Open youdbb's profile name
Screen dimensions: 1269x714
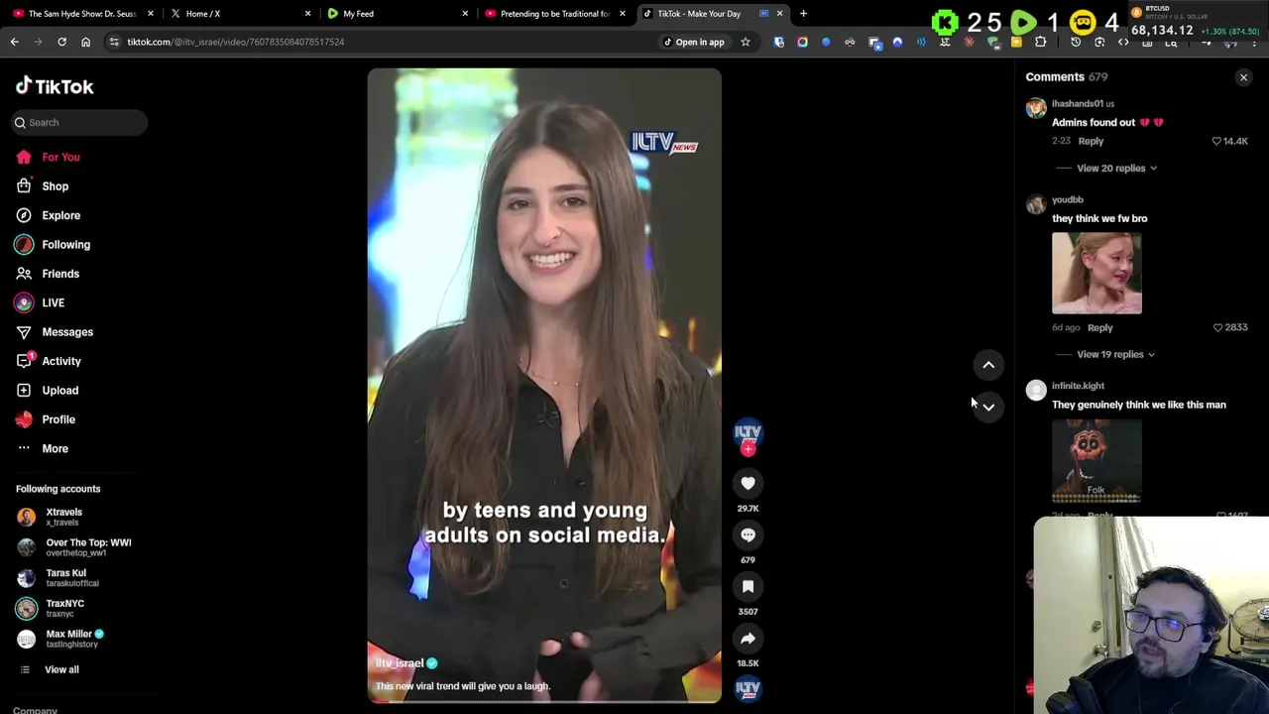click(x=1067, y=199)
